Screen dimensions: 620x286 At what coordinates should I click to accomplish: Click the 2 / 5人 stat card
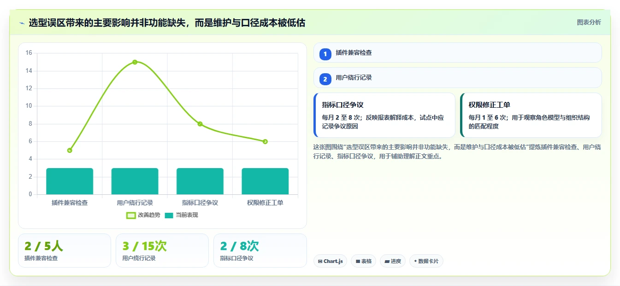(x=65, y=251)
